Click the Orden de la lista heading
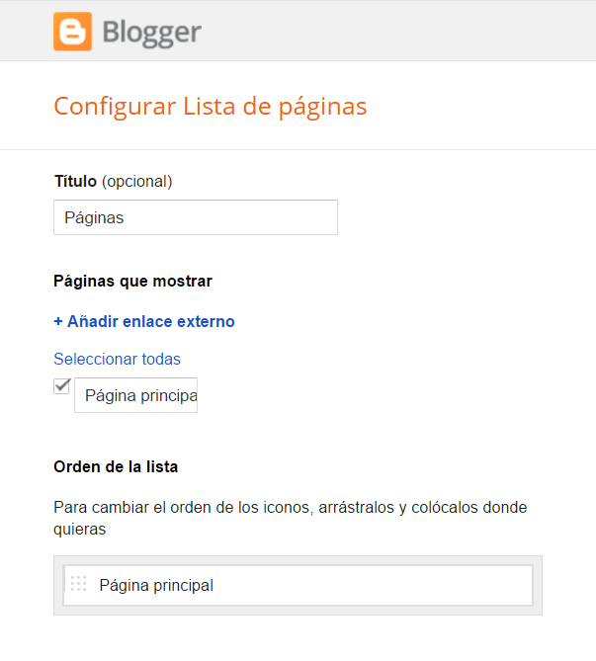The height and width of the screenshot is (661, 596). 116,466
